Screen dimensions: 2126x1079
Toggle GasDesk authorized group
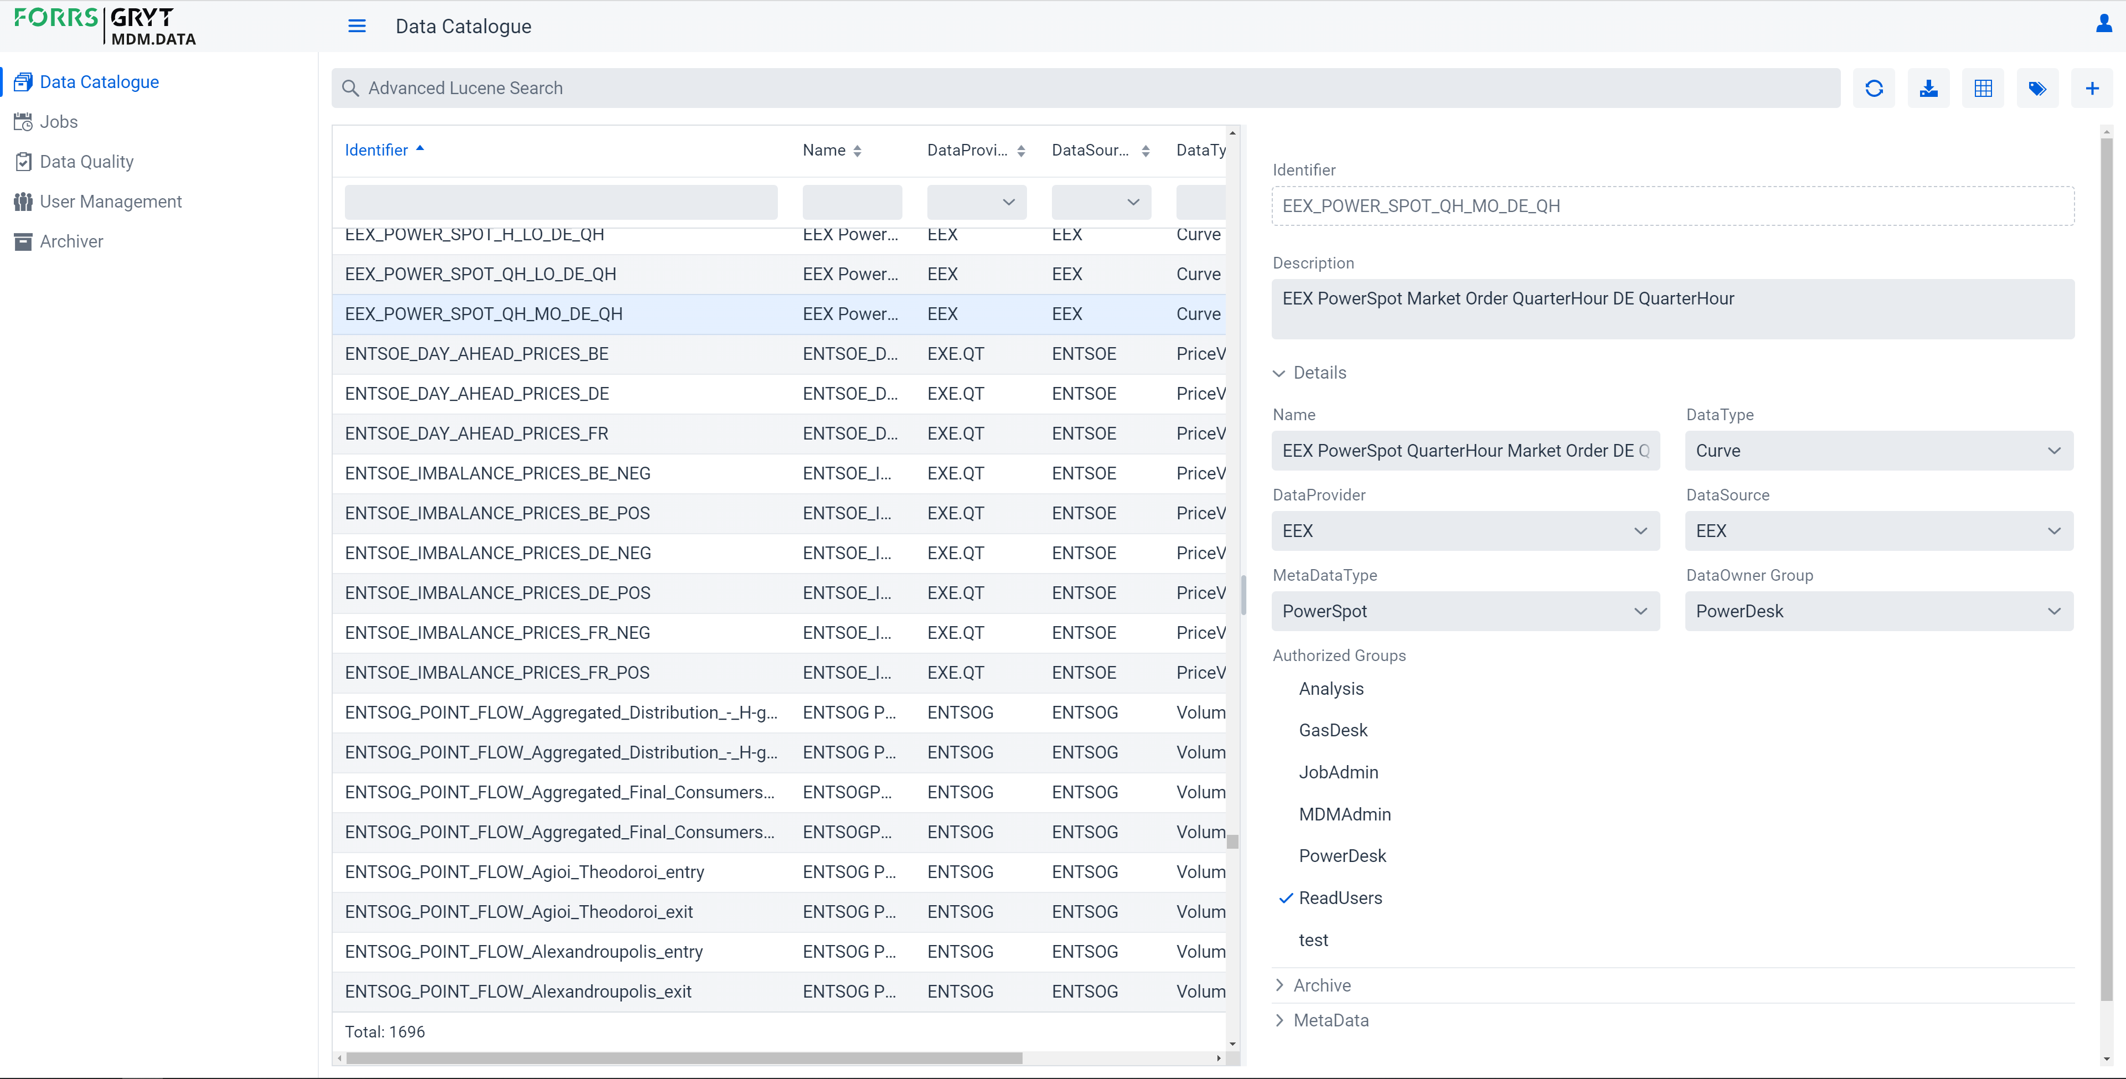pos(1333,730)
